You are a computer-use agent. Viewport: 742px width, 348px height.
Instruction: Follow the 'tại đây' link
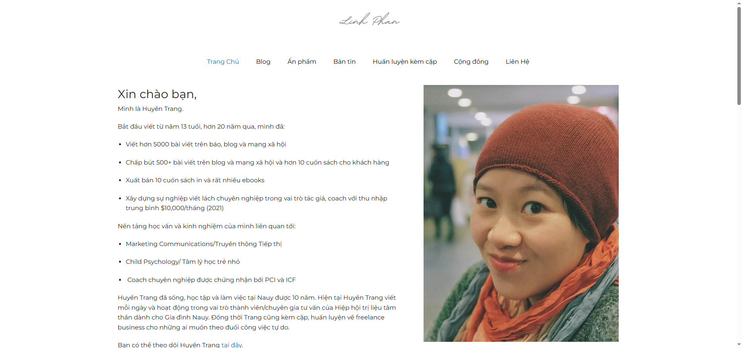pos(231,345)
